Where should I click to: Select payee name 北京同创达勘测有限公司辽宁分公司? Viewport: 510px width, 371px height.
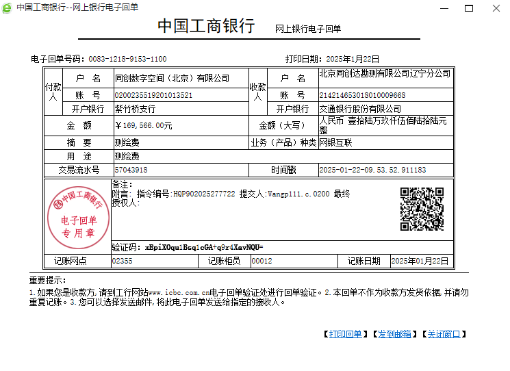(385, 73)
